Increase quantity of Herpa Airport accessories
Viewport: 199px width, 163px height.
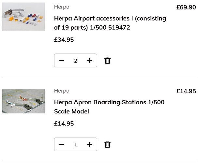89,61
